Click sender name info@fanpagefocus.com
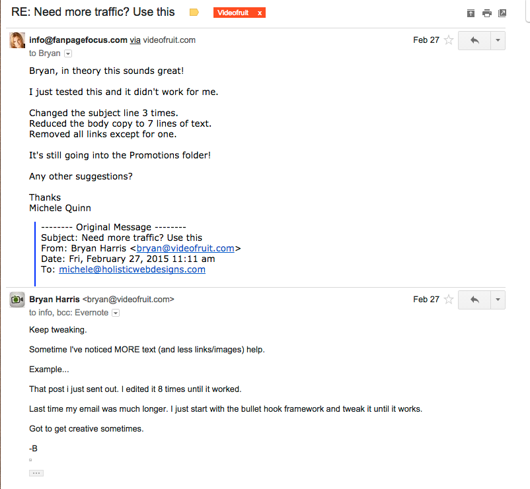530x489 pixels. [x=78, y=40]
